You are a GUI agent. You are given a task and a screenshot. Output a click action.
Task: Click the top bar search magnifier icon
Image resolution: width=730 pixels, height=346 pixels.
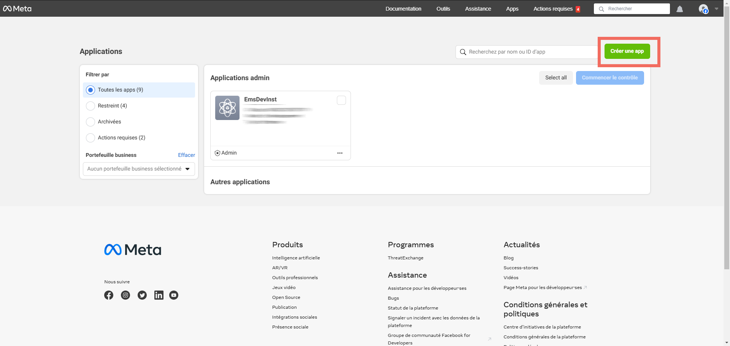601,9
